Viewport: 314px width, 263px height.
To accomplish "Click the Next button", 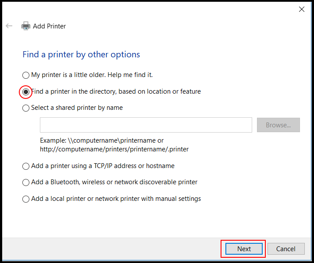I will coord(244,249).
